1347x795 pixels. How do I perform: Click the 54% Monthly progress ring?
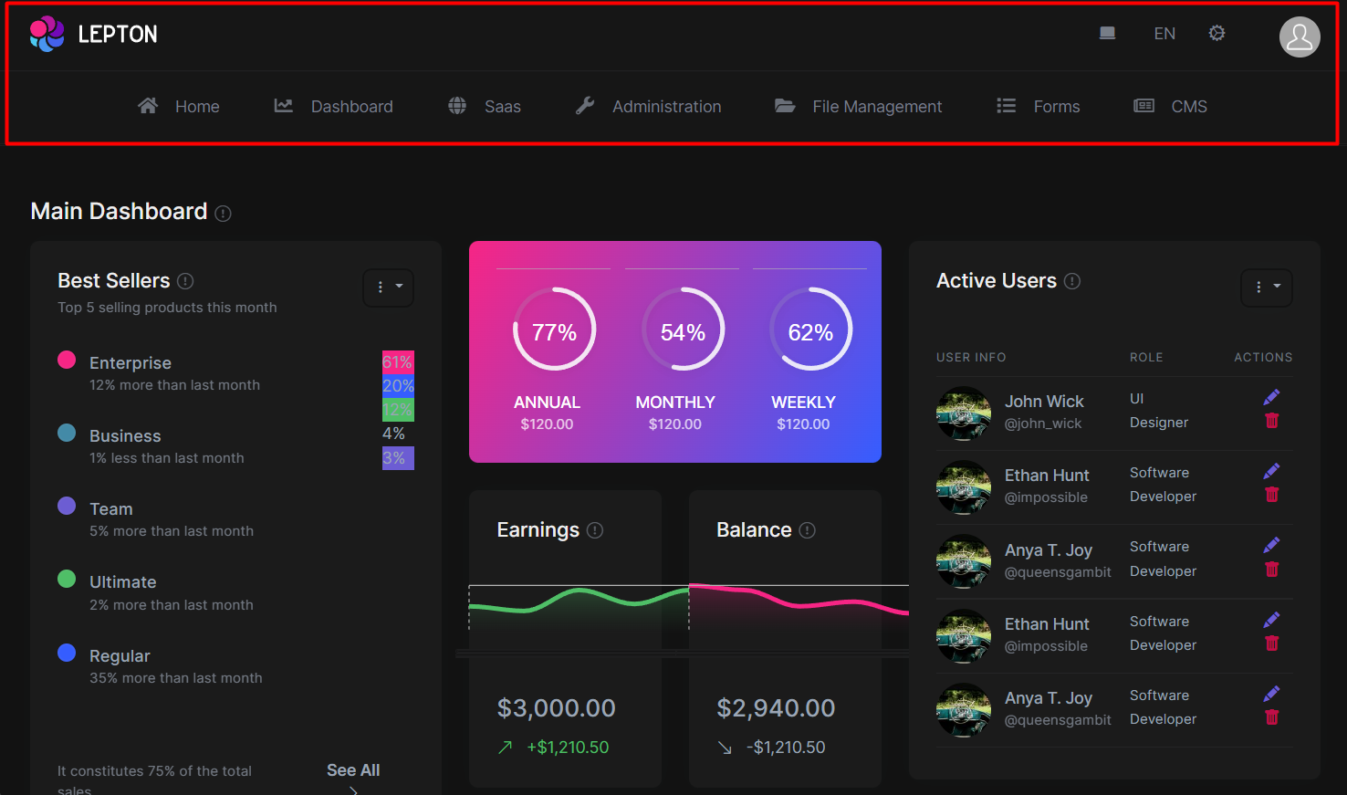click(683, 330)
